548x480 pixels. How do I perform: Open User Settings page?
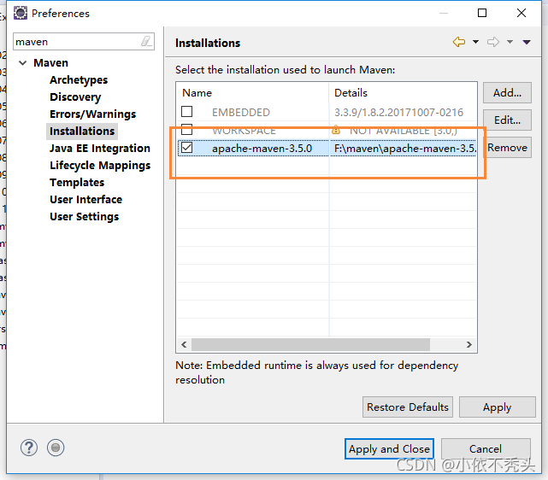tap(85, 217)
